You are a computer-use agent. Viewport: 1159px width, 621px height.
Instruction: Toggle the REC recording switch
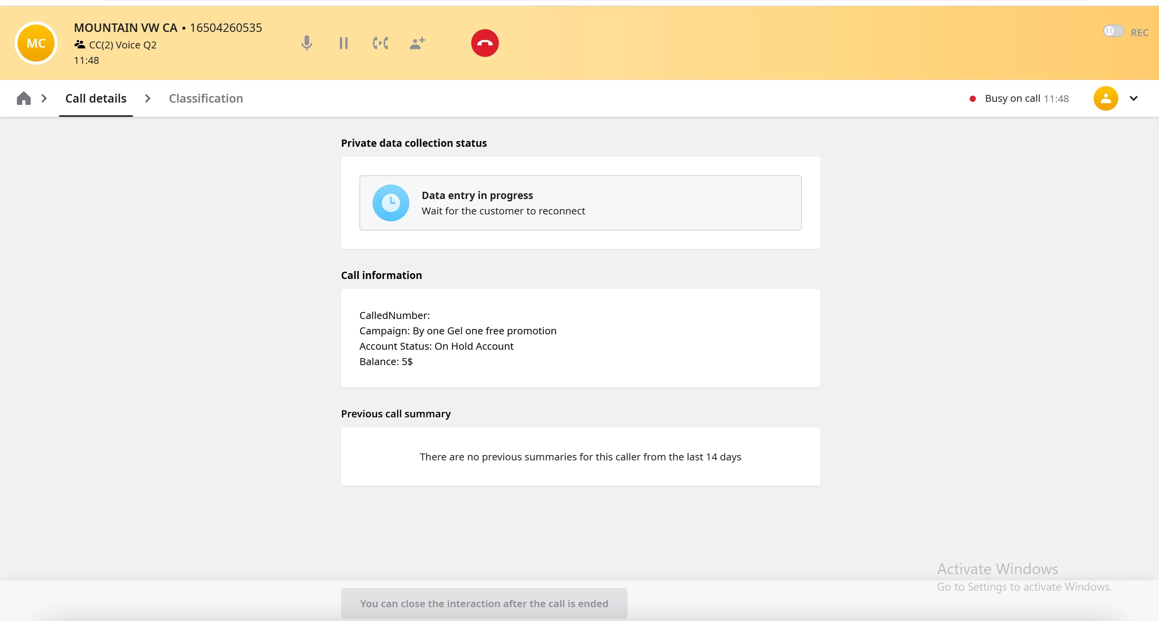[1113, 31]
